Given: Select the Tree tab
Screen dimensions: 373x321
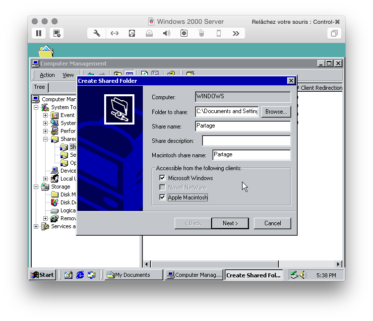Looking at the screenshot, I should [40, 87].
